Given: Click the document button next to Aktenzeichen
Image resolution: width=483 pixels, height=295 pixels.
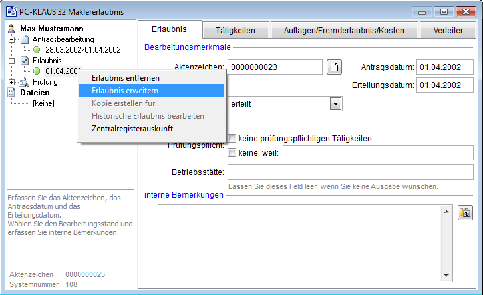Looking at the screenshot, I should pos(335,67).
